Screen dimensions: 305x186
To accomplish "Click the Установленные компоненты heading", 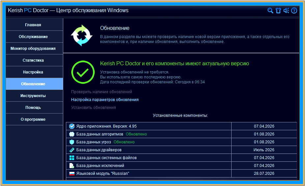I will (x=180, y=115).
